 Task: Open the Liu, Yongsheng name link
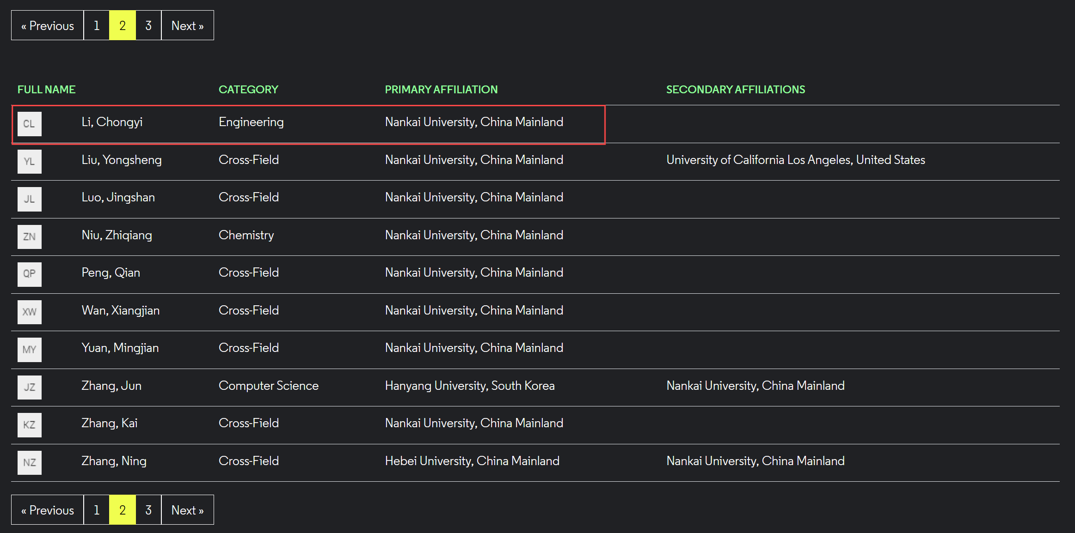click(122, 160)
